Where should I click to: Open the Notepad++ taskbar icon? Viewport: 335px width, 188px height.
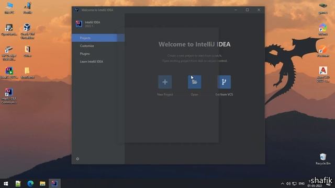coord(18,183)
